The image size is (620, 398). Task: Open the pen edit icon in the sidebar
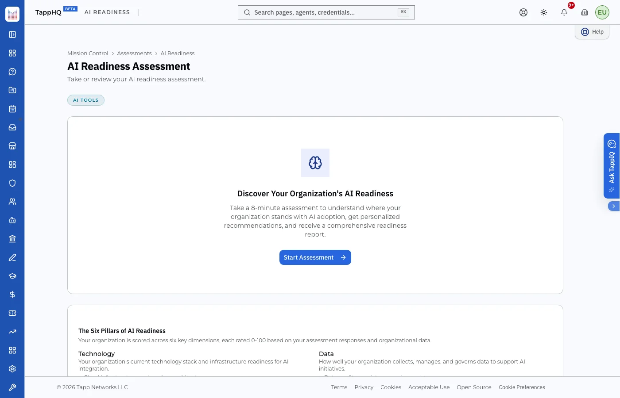tap(12, 257)
